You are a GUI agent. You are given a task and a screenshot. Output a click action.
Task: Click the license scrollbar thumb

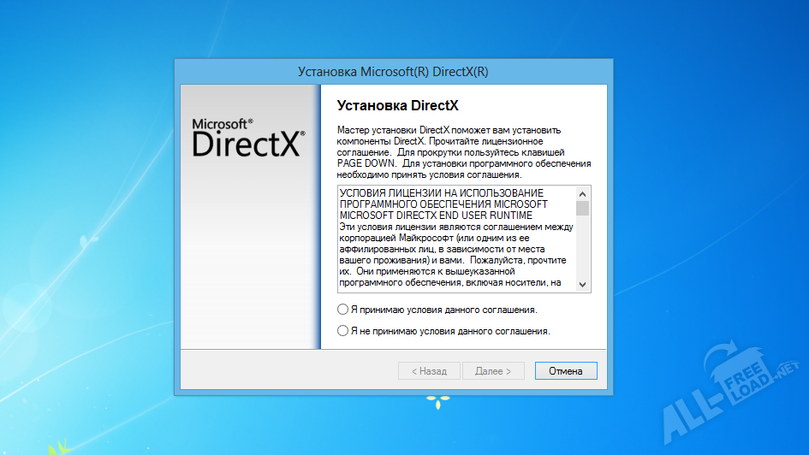pos(583,208)
